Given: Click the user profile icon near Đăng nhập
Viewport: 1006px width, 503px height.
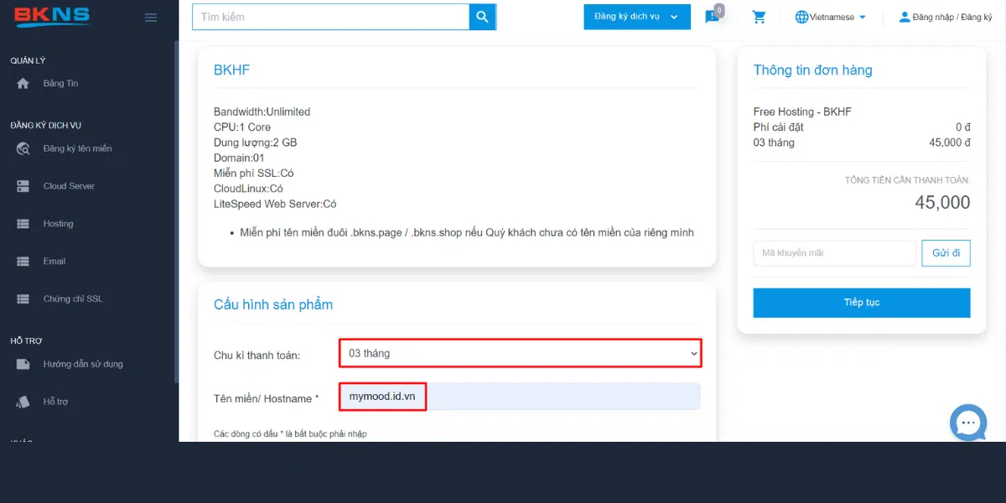Looking at the screenshot, I should coord(905,17).
